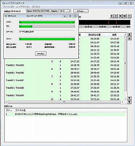Move selected track to top of list
135x146 pixels.
pos(129,34)
